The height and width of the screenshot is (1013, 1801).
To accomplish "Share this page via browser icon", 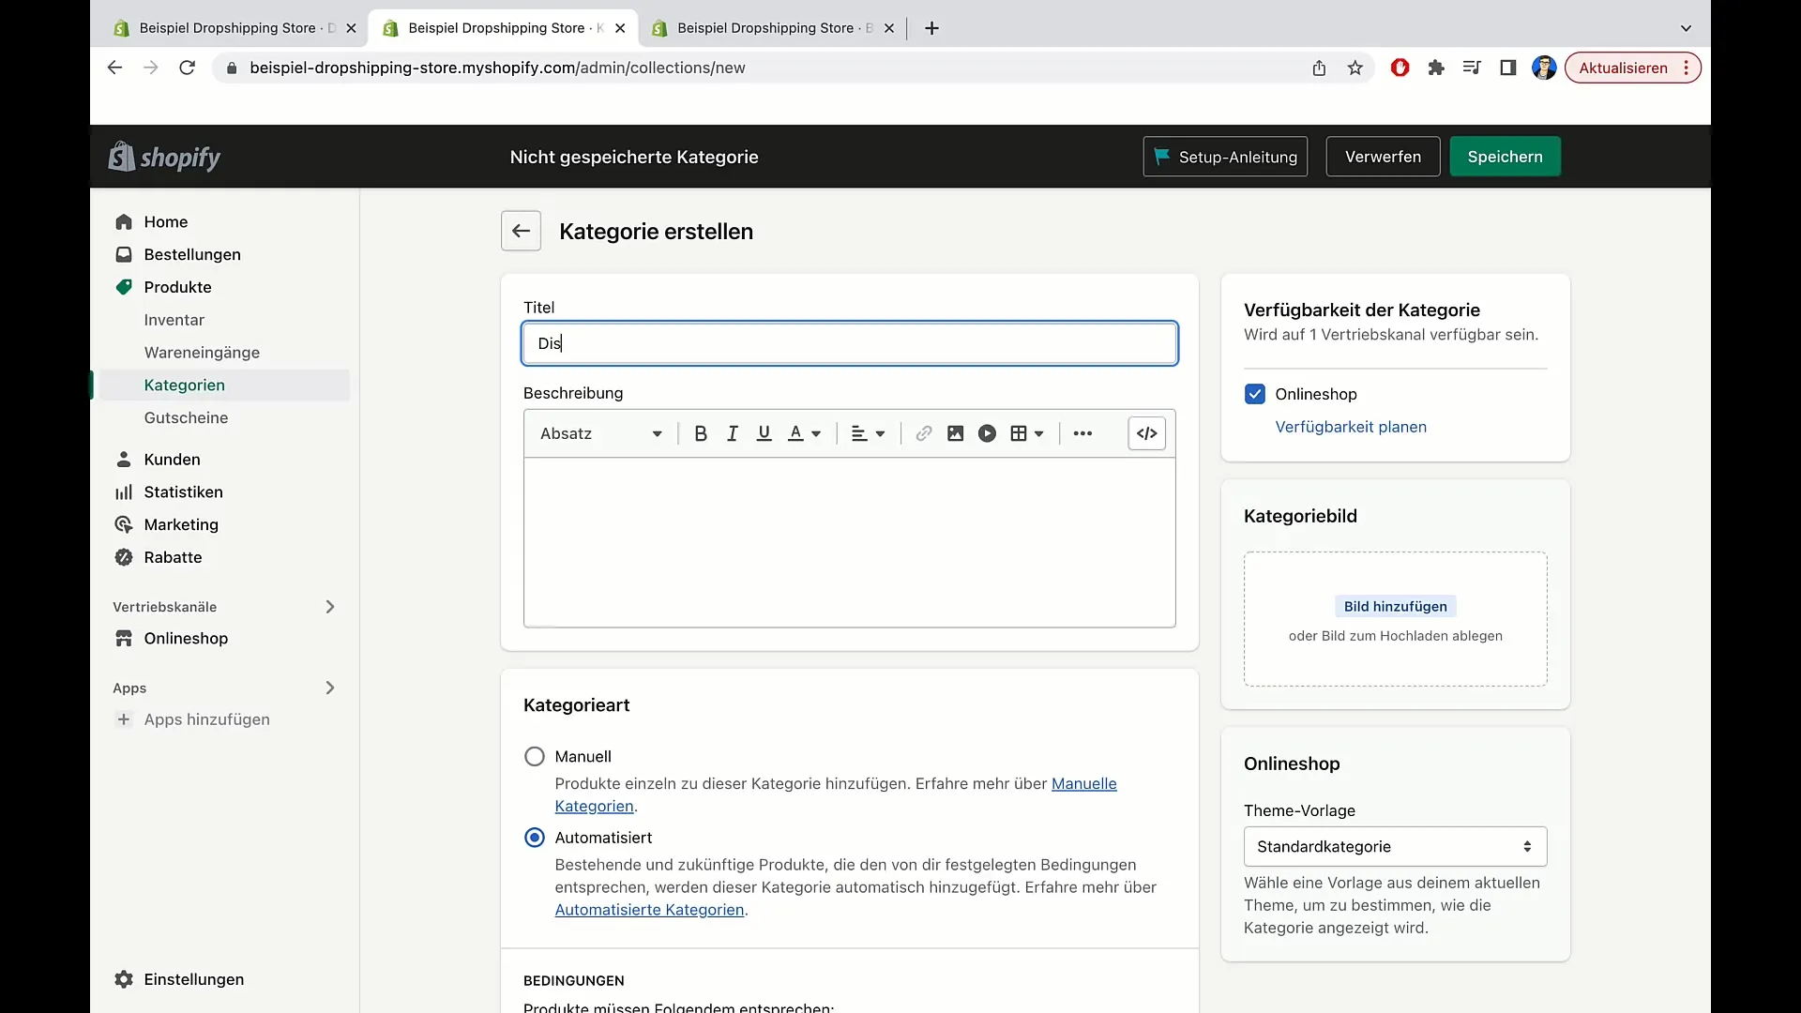I will click(x=1319, y=68).
